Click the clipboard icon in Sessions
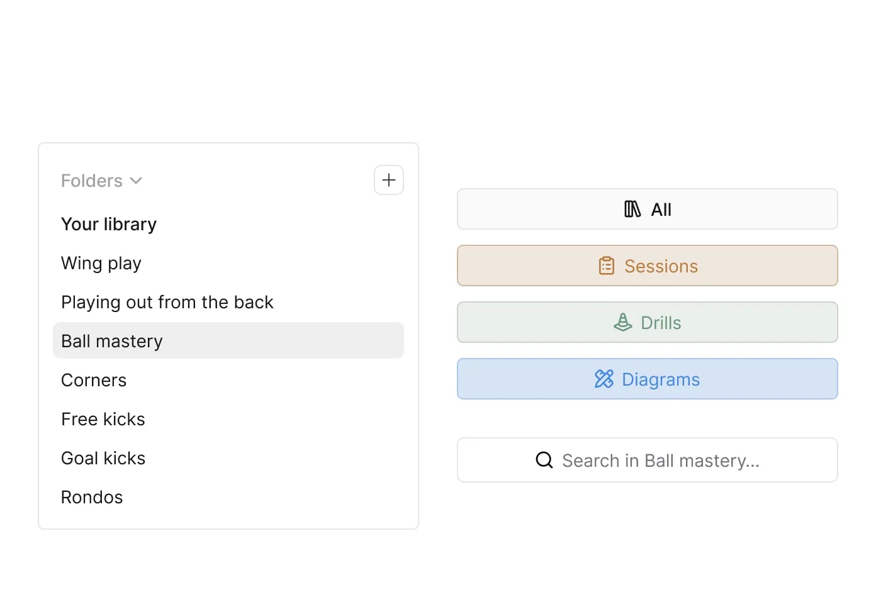Screen dimensions: 876x609 pyautogui.click(x=606, y=266)
